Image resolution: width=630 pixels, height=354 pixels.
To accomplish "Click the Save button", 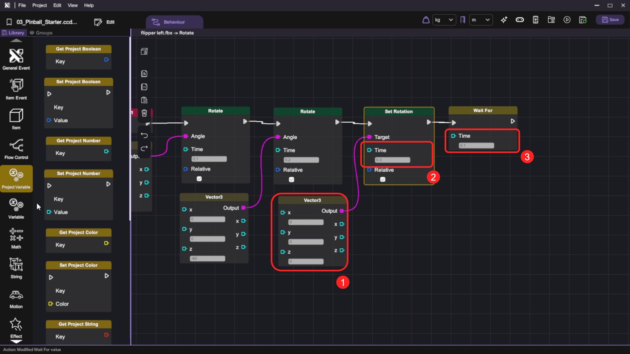I will click(x=610, y=20).
